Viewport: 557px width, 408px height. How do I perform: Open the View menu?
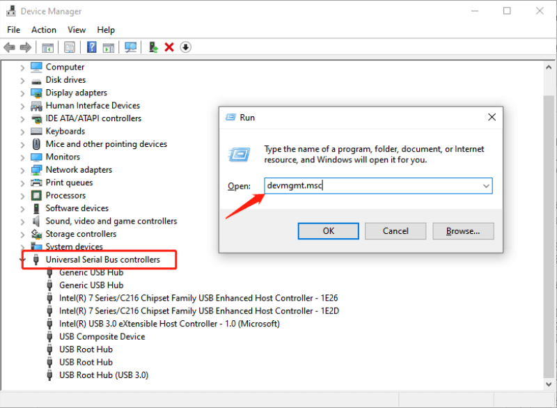coord(77,30)
